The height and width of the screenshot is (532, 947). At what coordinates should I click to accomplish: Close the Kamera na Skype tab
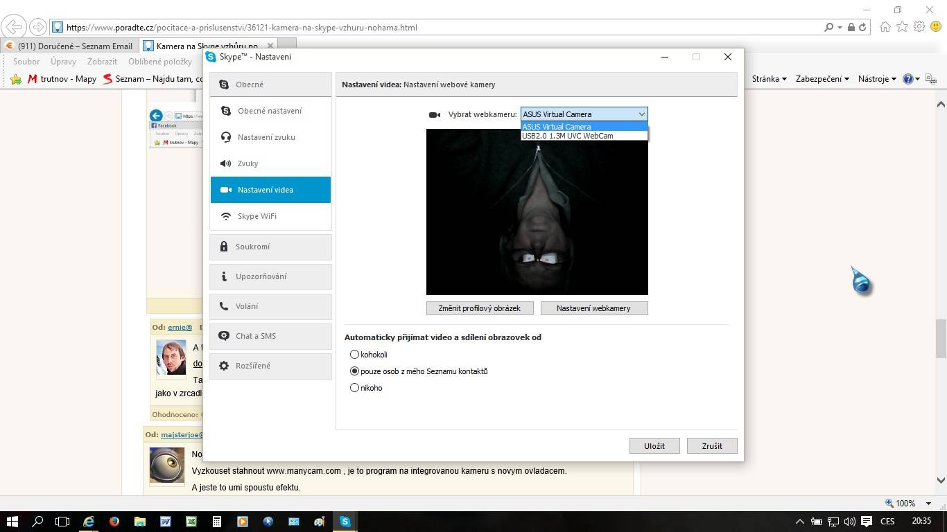point(271,46)
